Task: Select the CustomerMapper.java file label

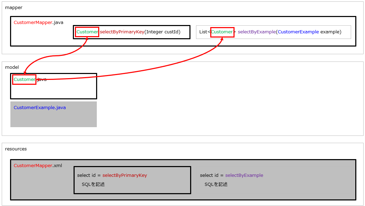Action: click(x=38, y=22)
